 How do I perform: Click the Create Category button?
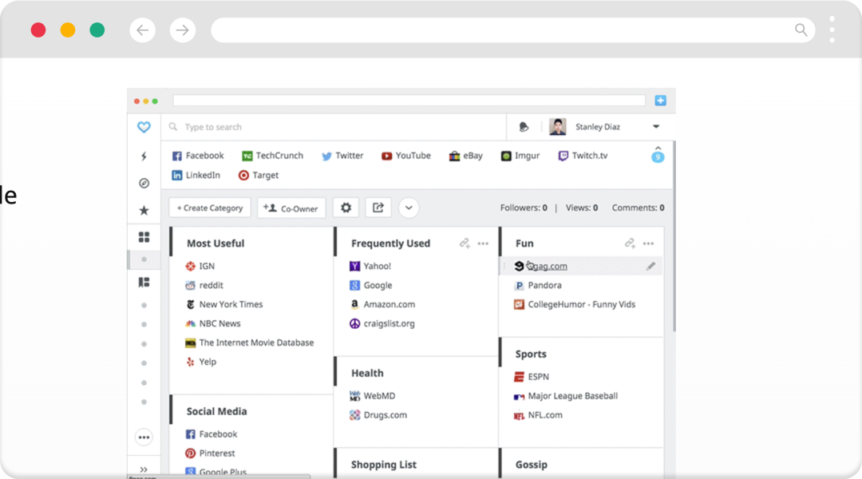(210, 208)
